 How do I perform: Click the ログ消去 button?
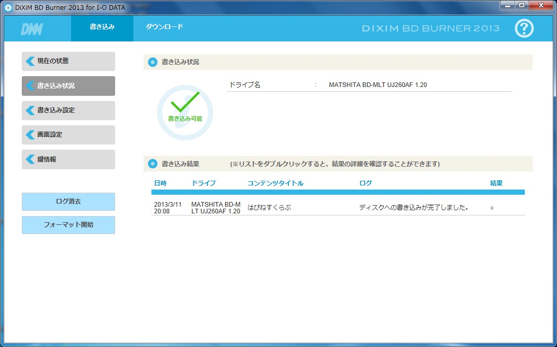68,201
